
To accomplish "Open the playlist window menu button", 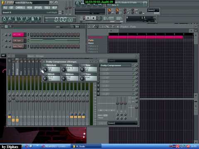I will pyautogui.click(x=90, y=26).
